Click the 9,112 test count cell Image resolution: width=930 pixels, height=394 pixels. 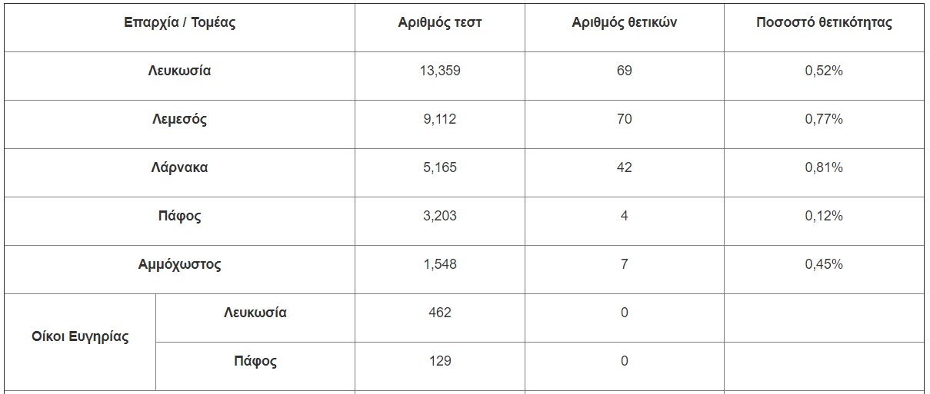pos(439,119)
